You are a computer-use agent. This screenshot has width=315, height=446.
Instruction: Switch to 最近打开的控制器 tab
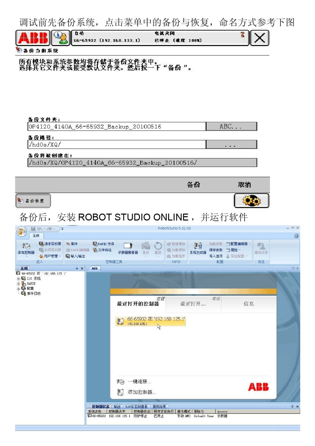click(x=138, y=304)
